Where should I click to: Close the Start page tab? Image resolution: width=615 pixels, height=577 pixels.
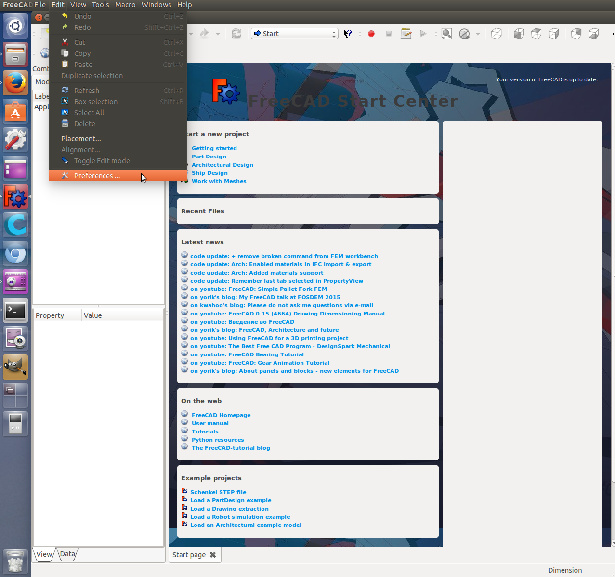click(x=213, y=555)
